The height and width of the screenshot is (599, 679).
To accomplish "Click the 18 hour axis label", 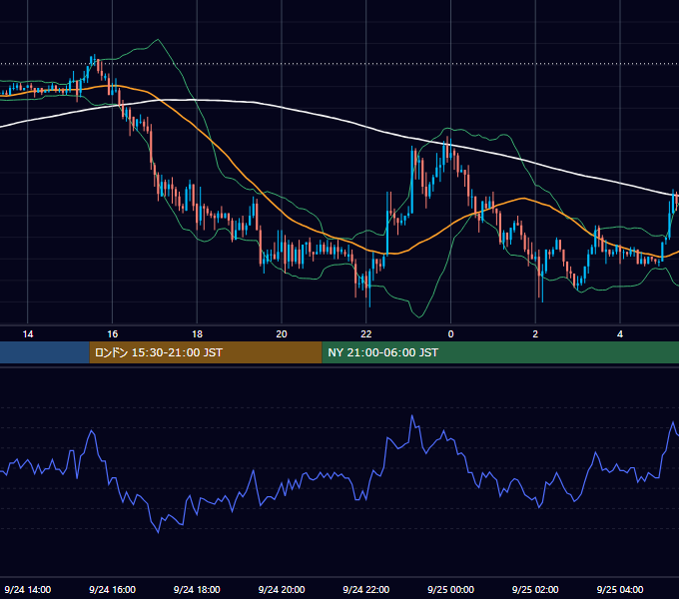I will (x=197, y=334).
